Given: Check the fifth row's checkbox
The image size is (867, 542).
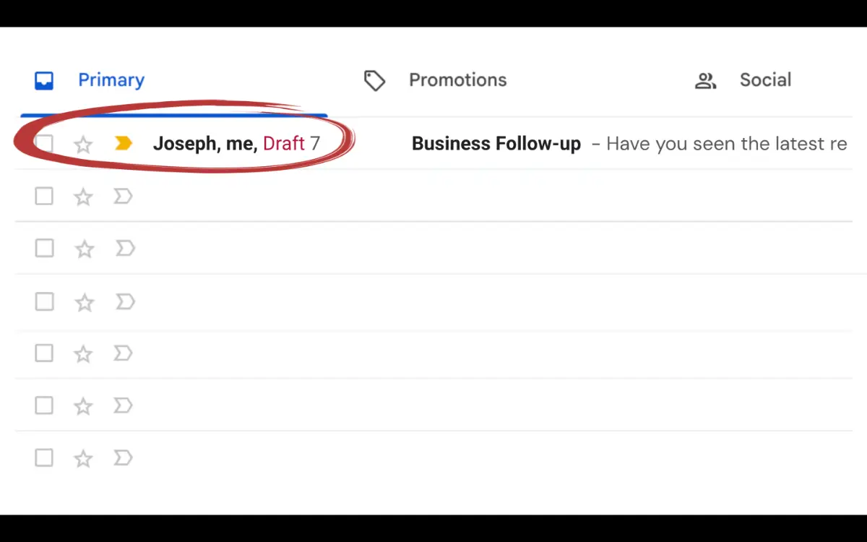Looking at the screenshot, I should [44, 353].
